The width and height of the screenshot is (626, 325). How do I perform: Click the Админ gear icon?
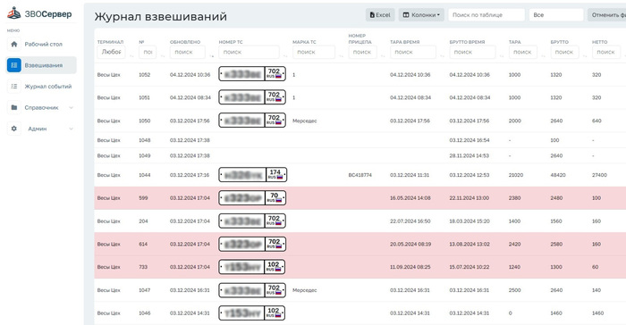[x=14, y=129]
